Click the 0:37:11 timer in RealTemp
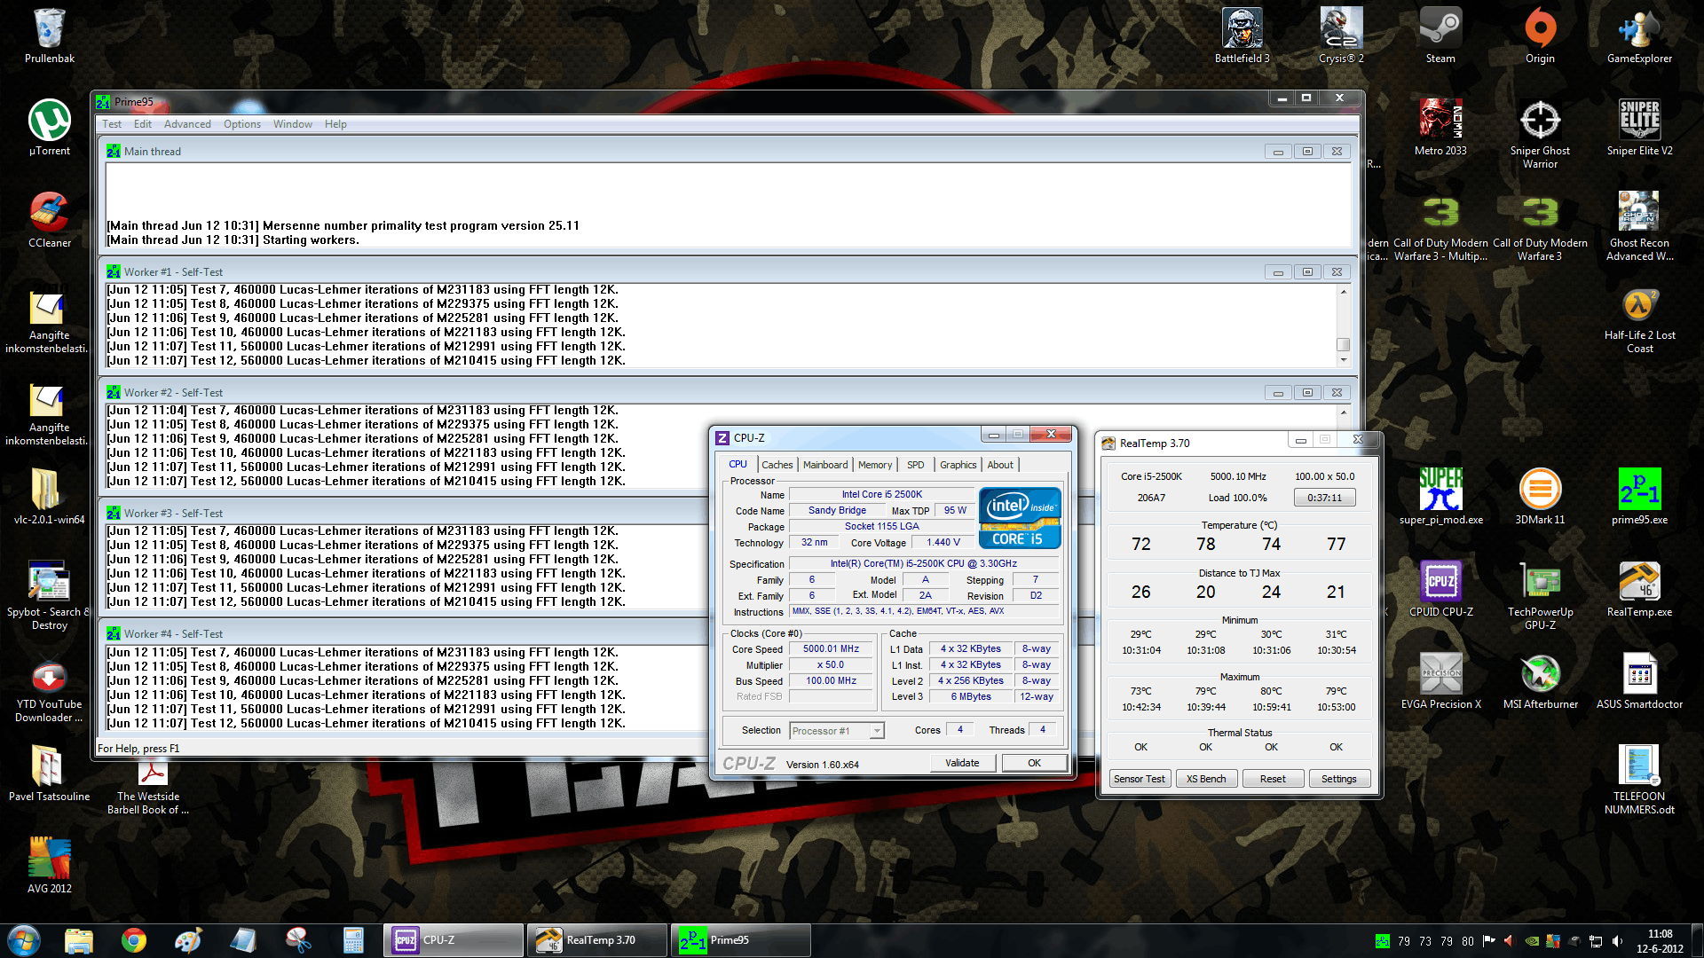The image size is (1704, 958). point(1324,498)
